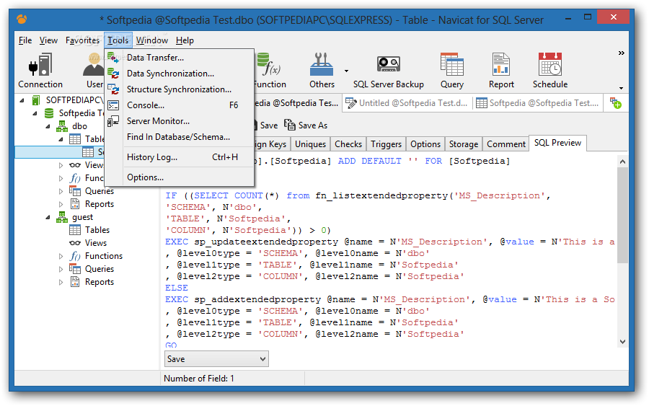Open the Query toolbar icon

(451, 71)
